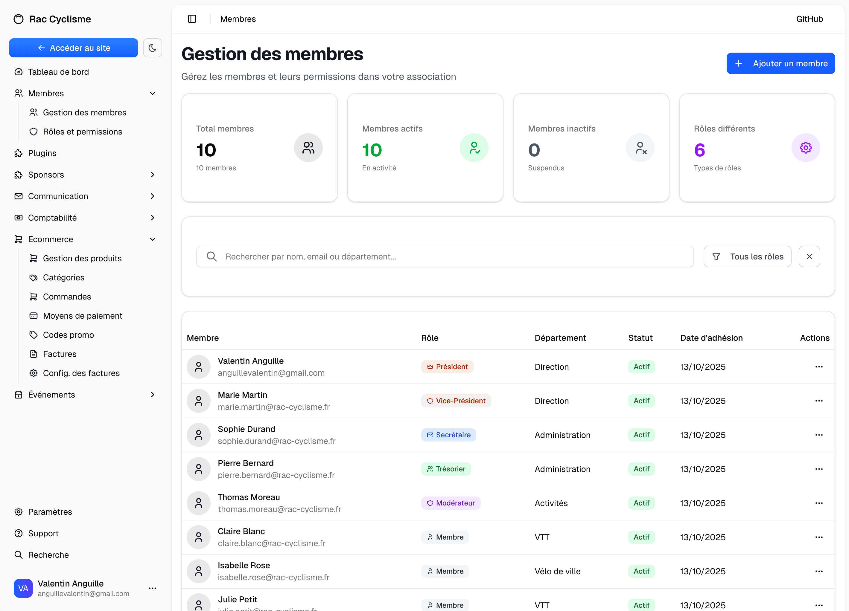Toggle sidebar panel icon near Membres breadcrumb
Image resolution: width=849 pixels, height=611 pixels.
click(192, 19)
